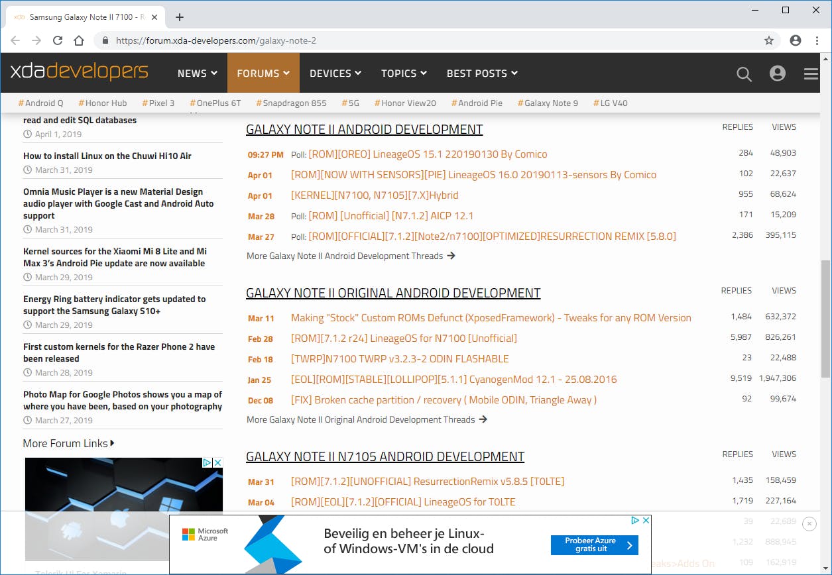This screenshot has height=575, width=832.
Task: Click the browser forward arrow
Action: [36, 40]
